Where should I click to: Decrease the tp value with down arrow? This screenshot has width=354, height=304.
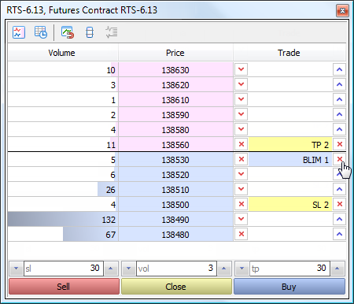[242, 269]
